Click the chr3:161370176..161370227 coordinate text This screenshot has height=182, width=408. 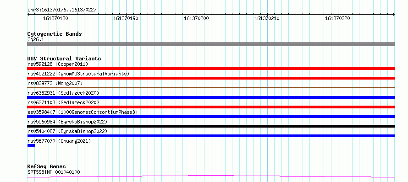(62, 10)
